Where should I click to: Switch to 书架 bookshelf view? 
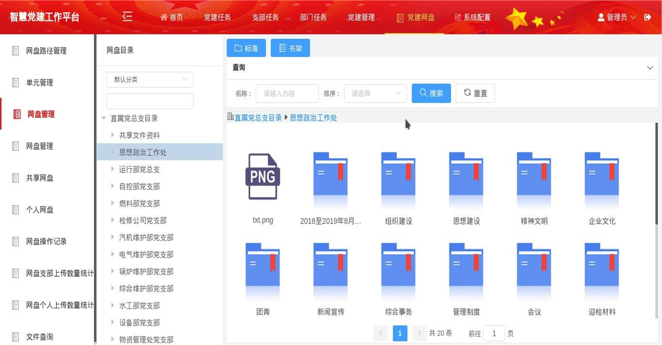[x=290, y=48]
